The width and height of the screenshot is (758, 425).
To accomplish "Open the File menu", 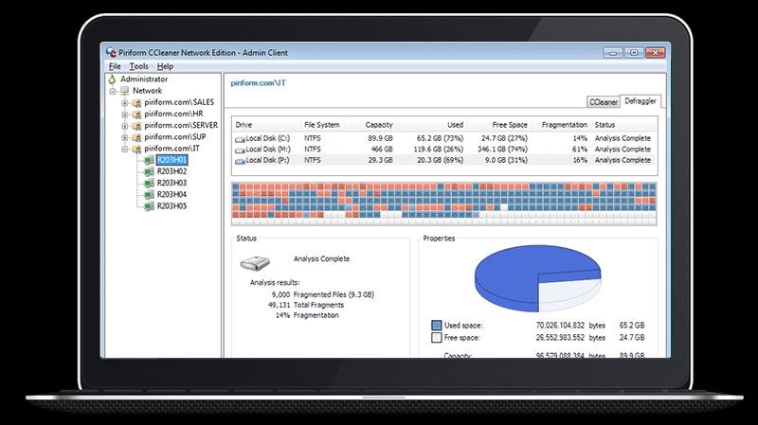I will pos(115,66).
